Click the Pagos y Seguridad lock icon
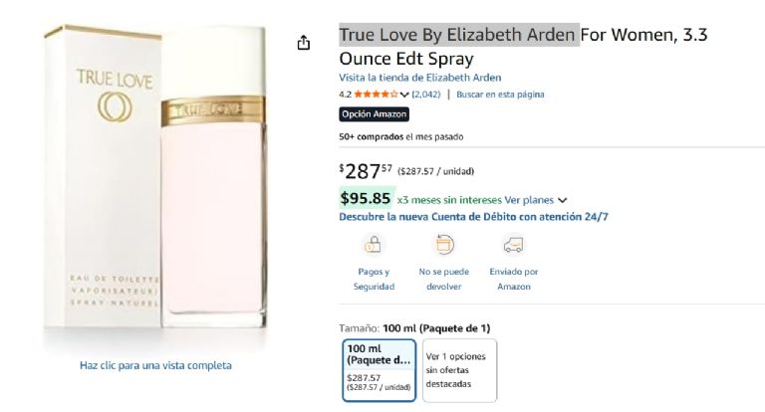Viewport: 765px width, 412px height. click(x=373, y=245)
